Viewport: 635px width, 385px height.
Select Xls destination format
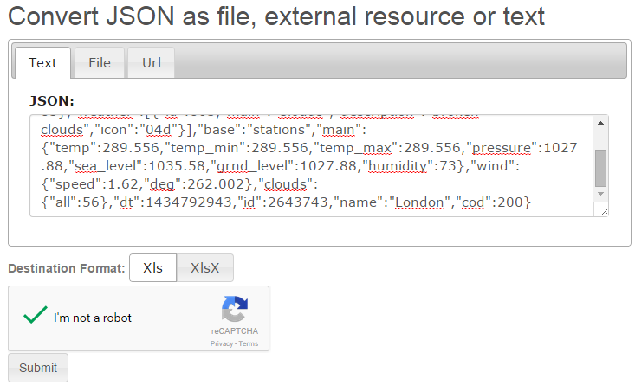(152, 267)
